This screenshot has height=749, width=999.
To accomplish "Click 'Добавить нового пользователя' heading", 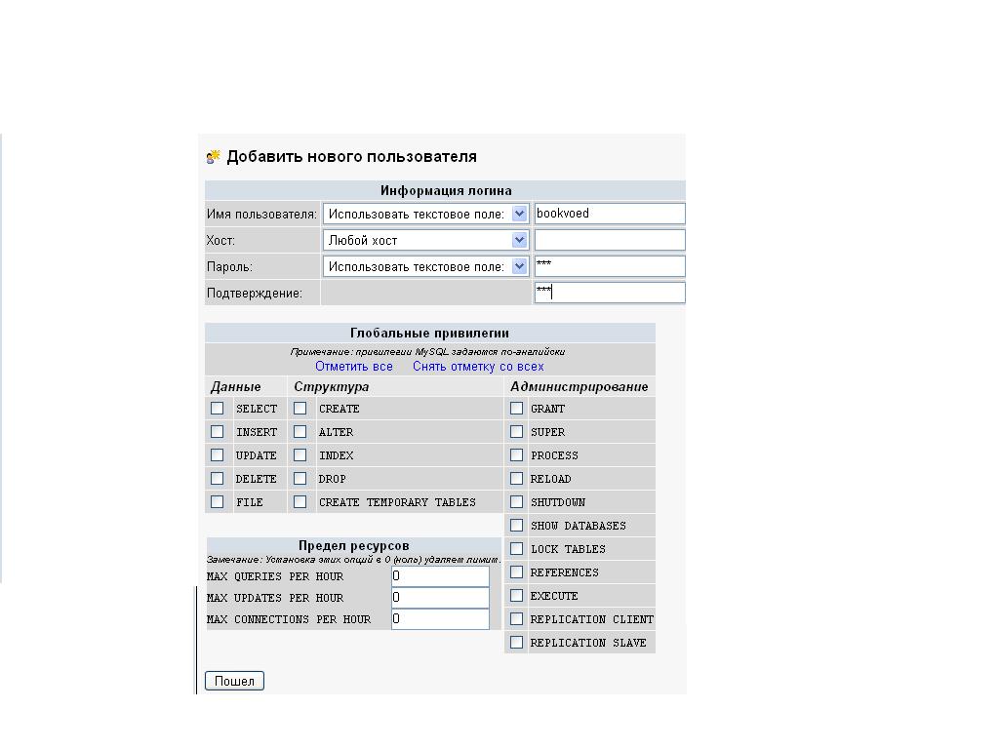I will 351,157.
